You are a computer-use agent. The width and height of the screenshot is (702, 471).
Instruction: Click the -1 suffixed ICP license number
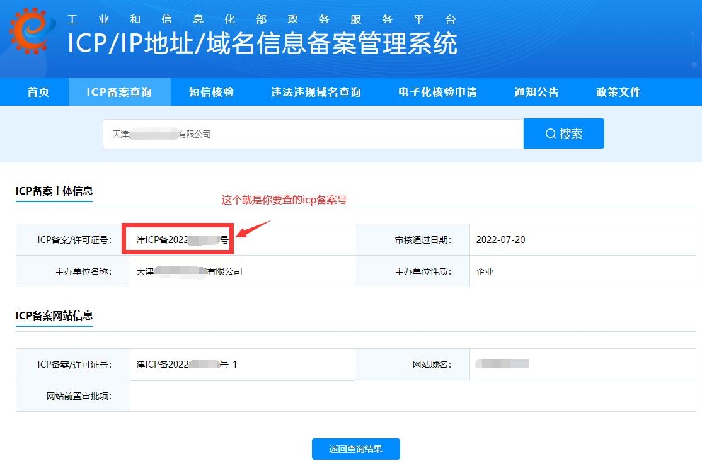(x=186, y=364)
